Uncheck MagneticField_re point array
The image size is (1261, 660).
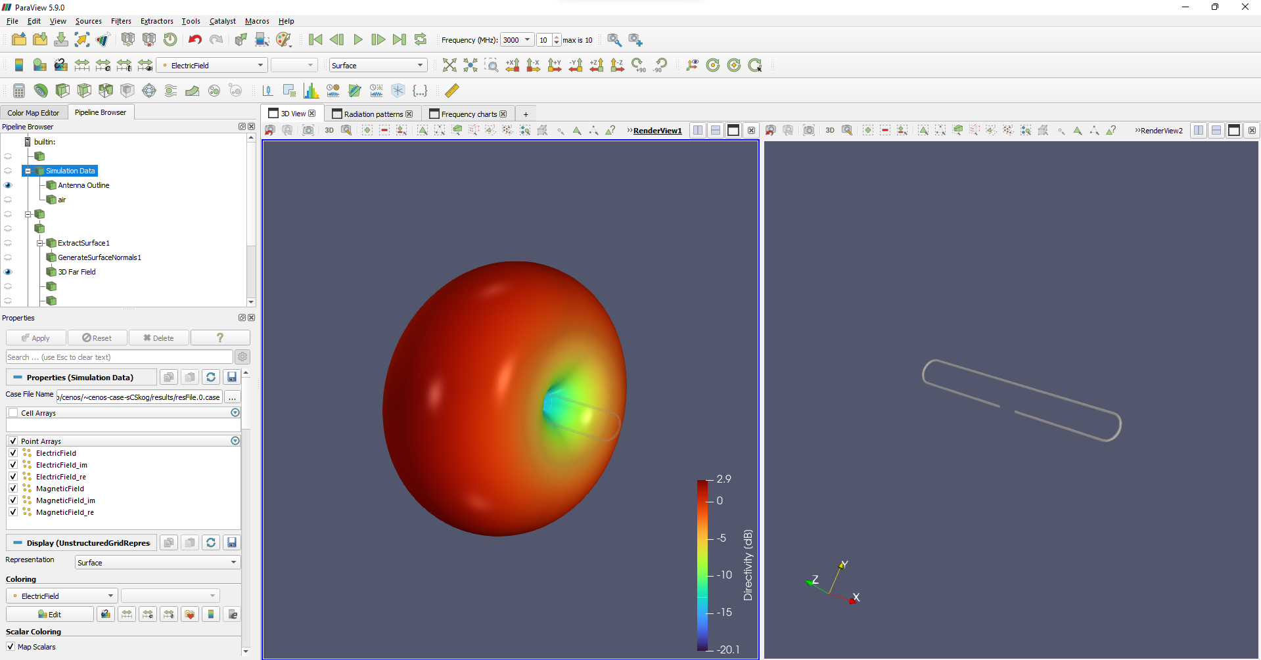pos(13,512)
